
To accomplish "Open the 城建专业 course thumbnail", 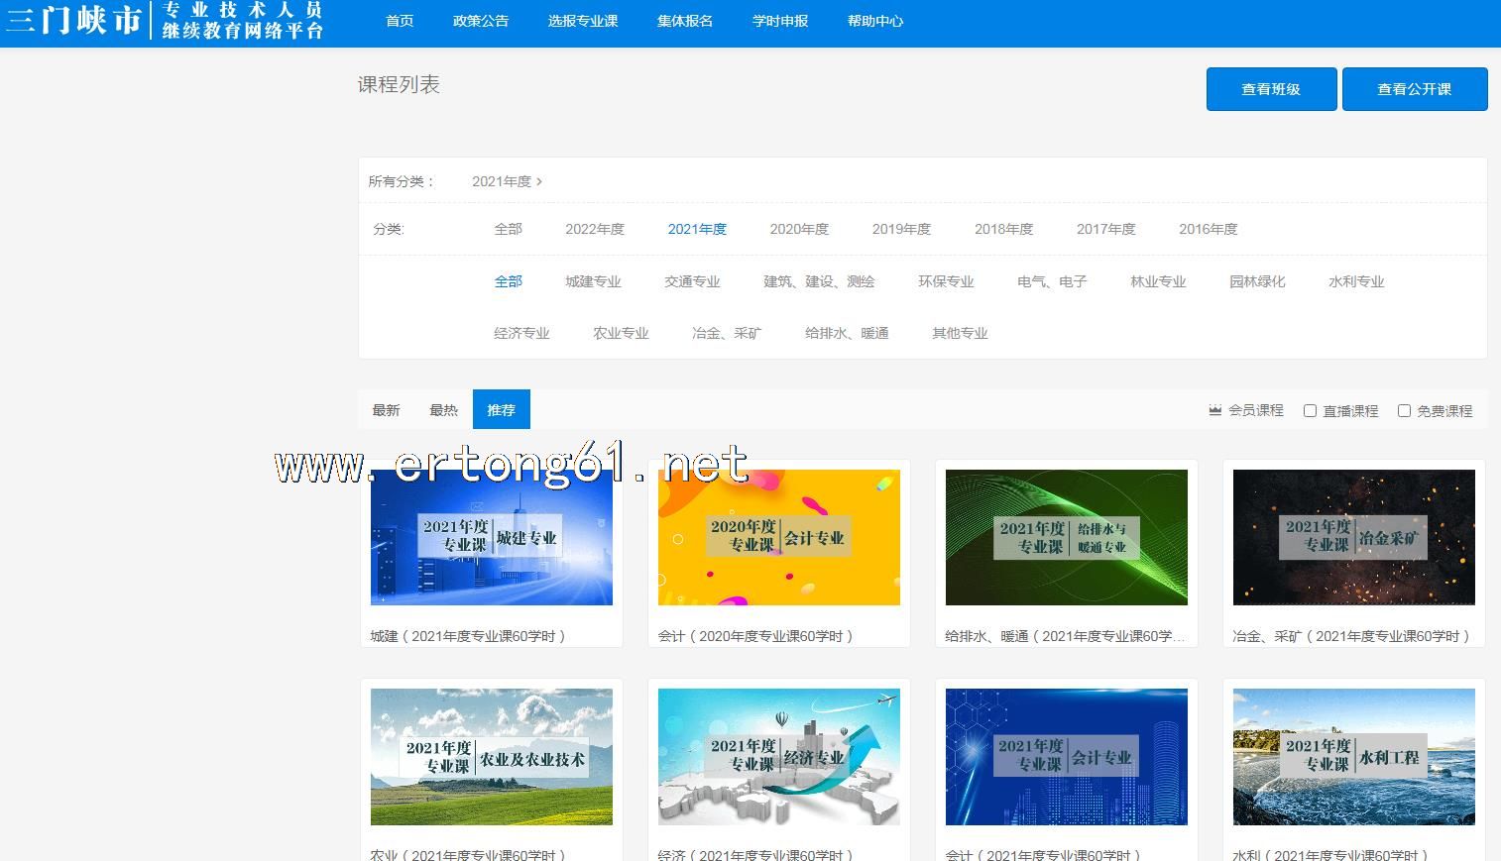I will pyautogui.click(x=491, y=537).
